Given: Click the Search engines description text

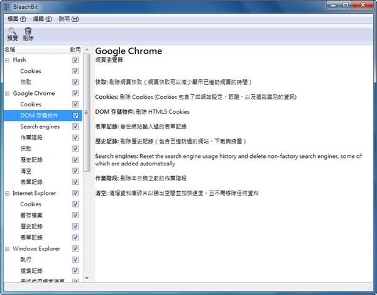Looking at the screenshot, I should (x=229, y=160).
